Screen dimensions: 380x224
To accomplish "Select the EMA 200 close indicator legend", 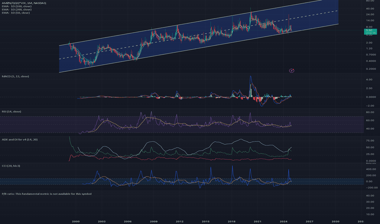I will [x=16, y=9].
